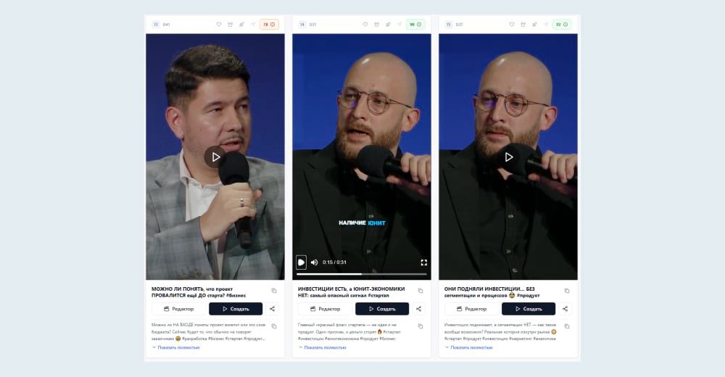725x377 pixels.
Task: Share the 'ИНВЕСТИЦИИ ЕСТЬ' clip via share icon
Action: point(418,309)
